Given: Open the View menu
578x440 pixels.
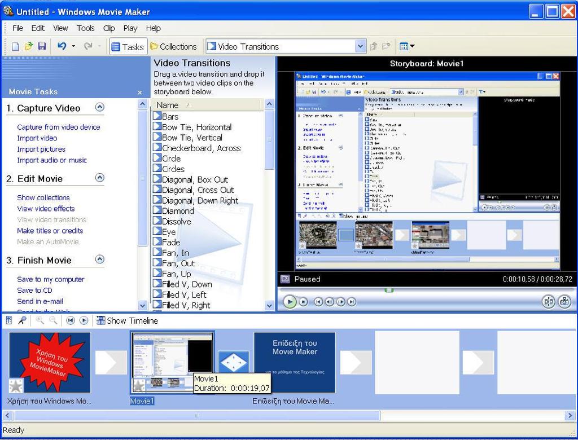Looking at the screenshot, I should (x=60, y=28).
